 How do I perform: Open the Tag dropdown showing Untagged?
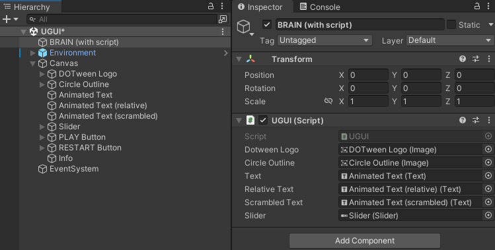pyautogui.click(x=324, y=40)
